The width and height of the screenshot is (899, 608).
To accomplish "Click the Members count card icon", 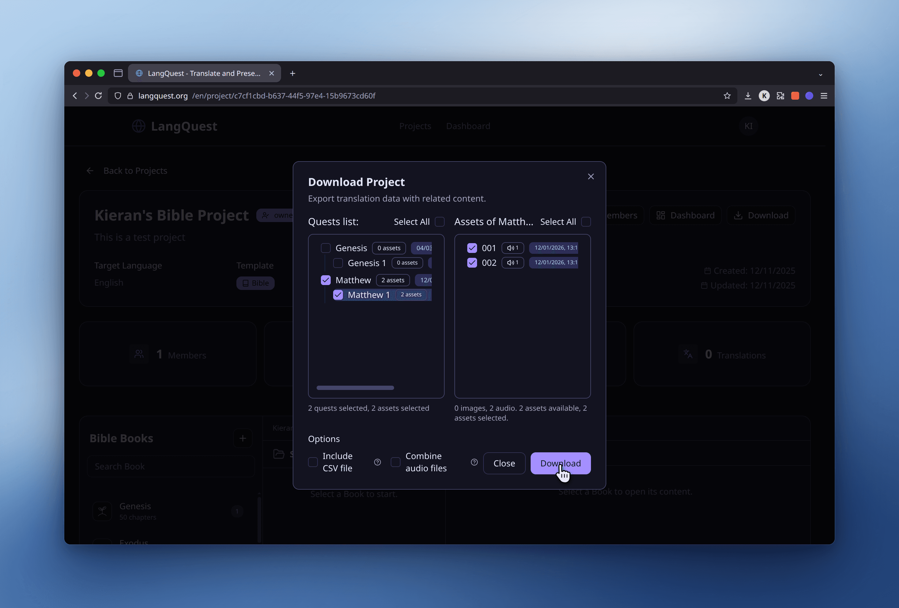I will coord(139,354).
